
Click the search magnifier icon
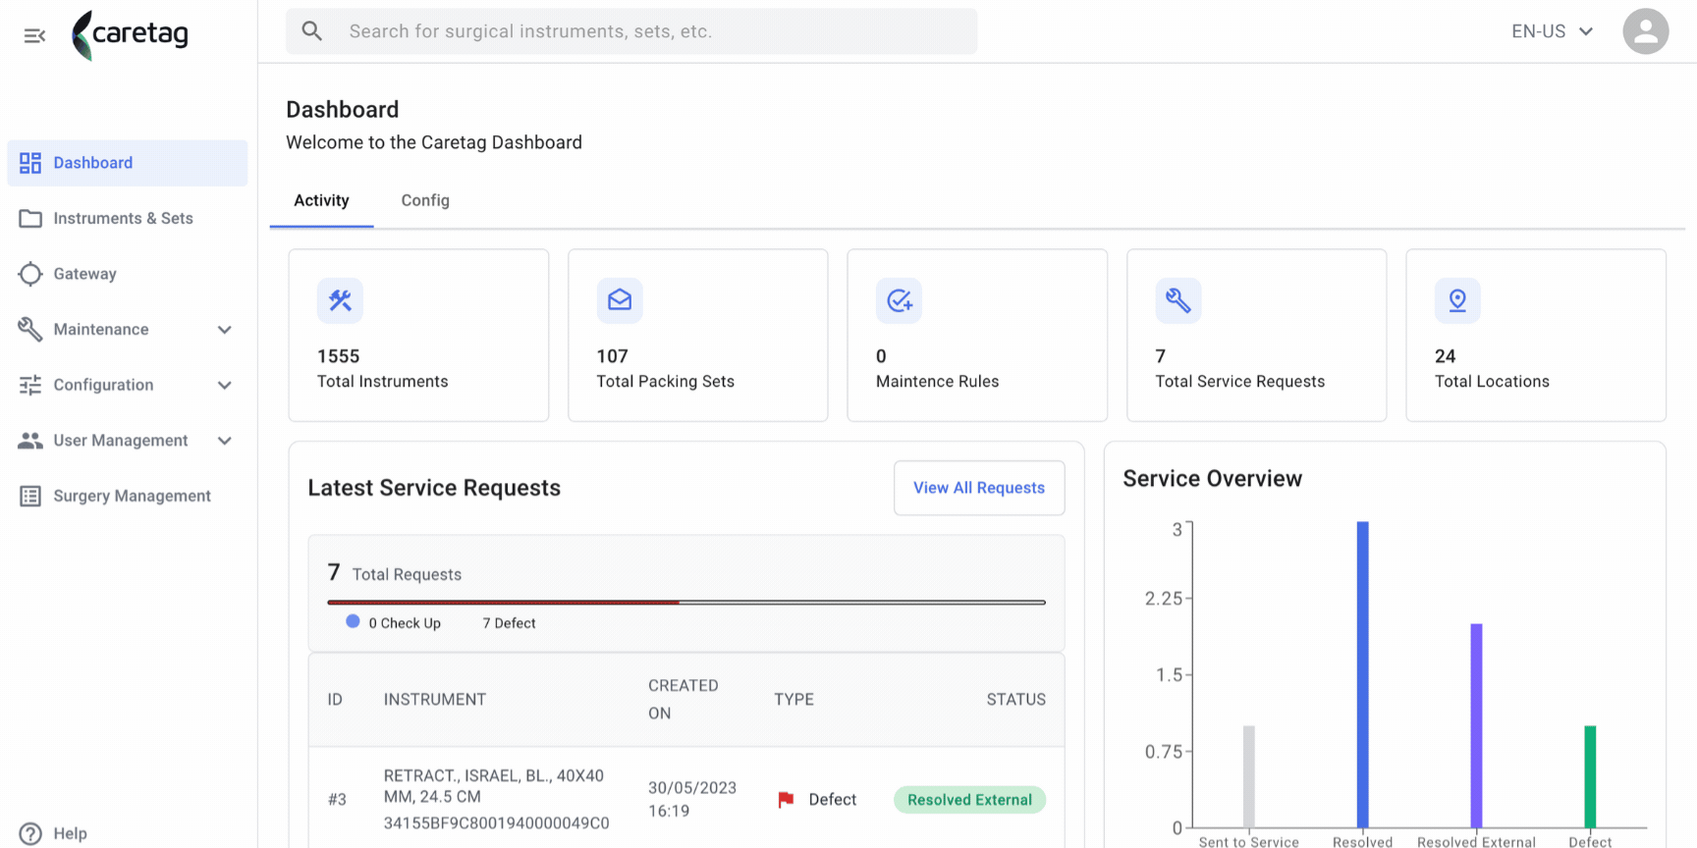(x=312, y=31)
